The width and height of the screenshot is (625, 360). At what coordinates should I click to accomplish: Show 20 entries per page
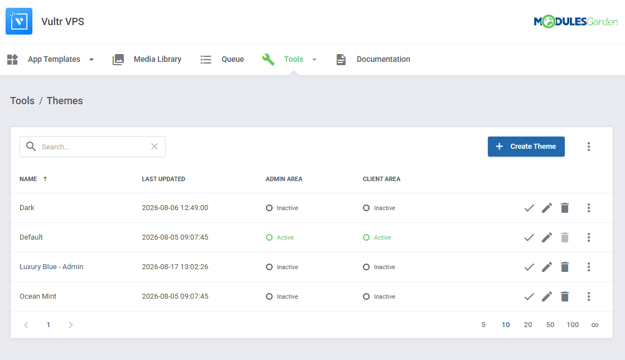tap(528, 325)
